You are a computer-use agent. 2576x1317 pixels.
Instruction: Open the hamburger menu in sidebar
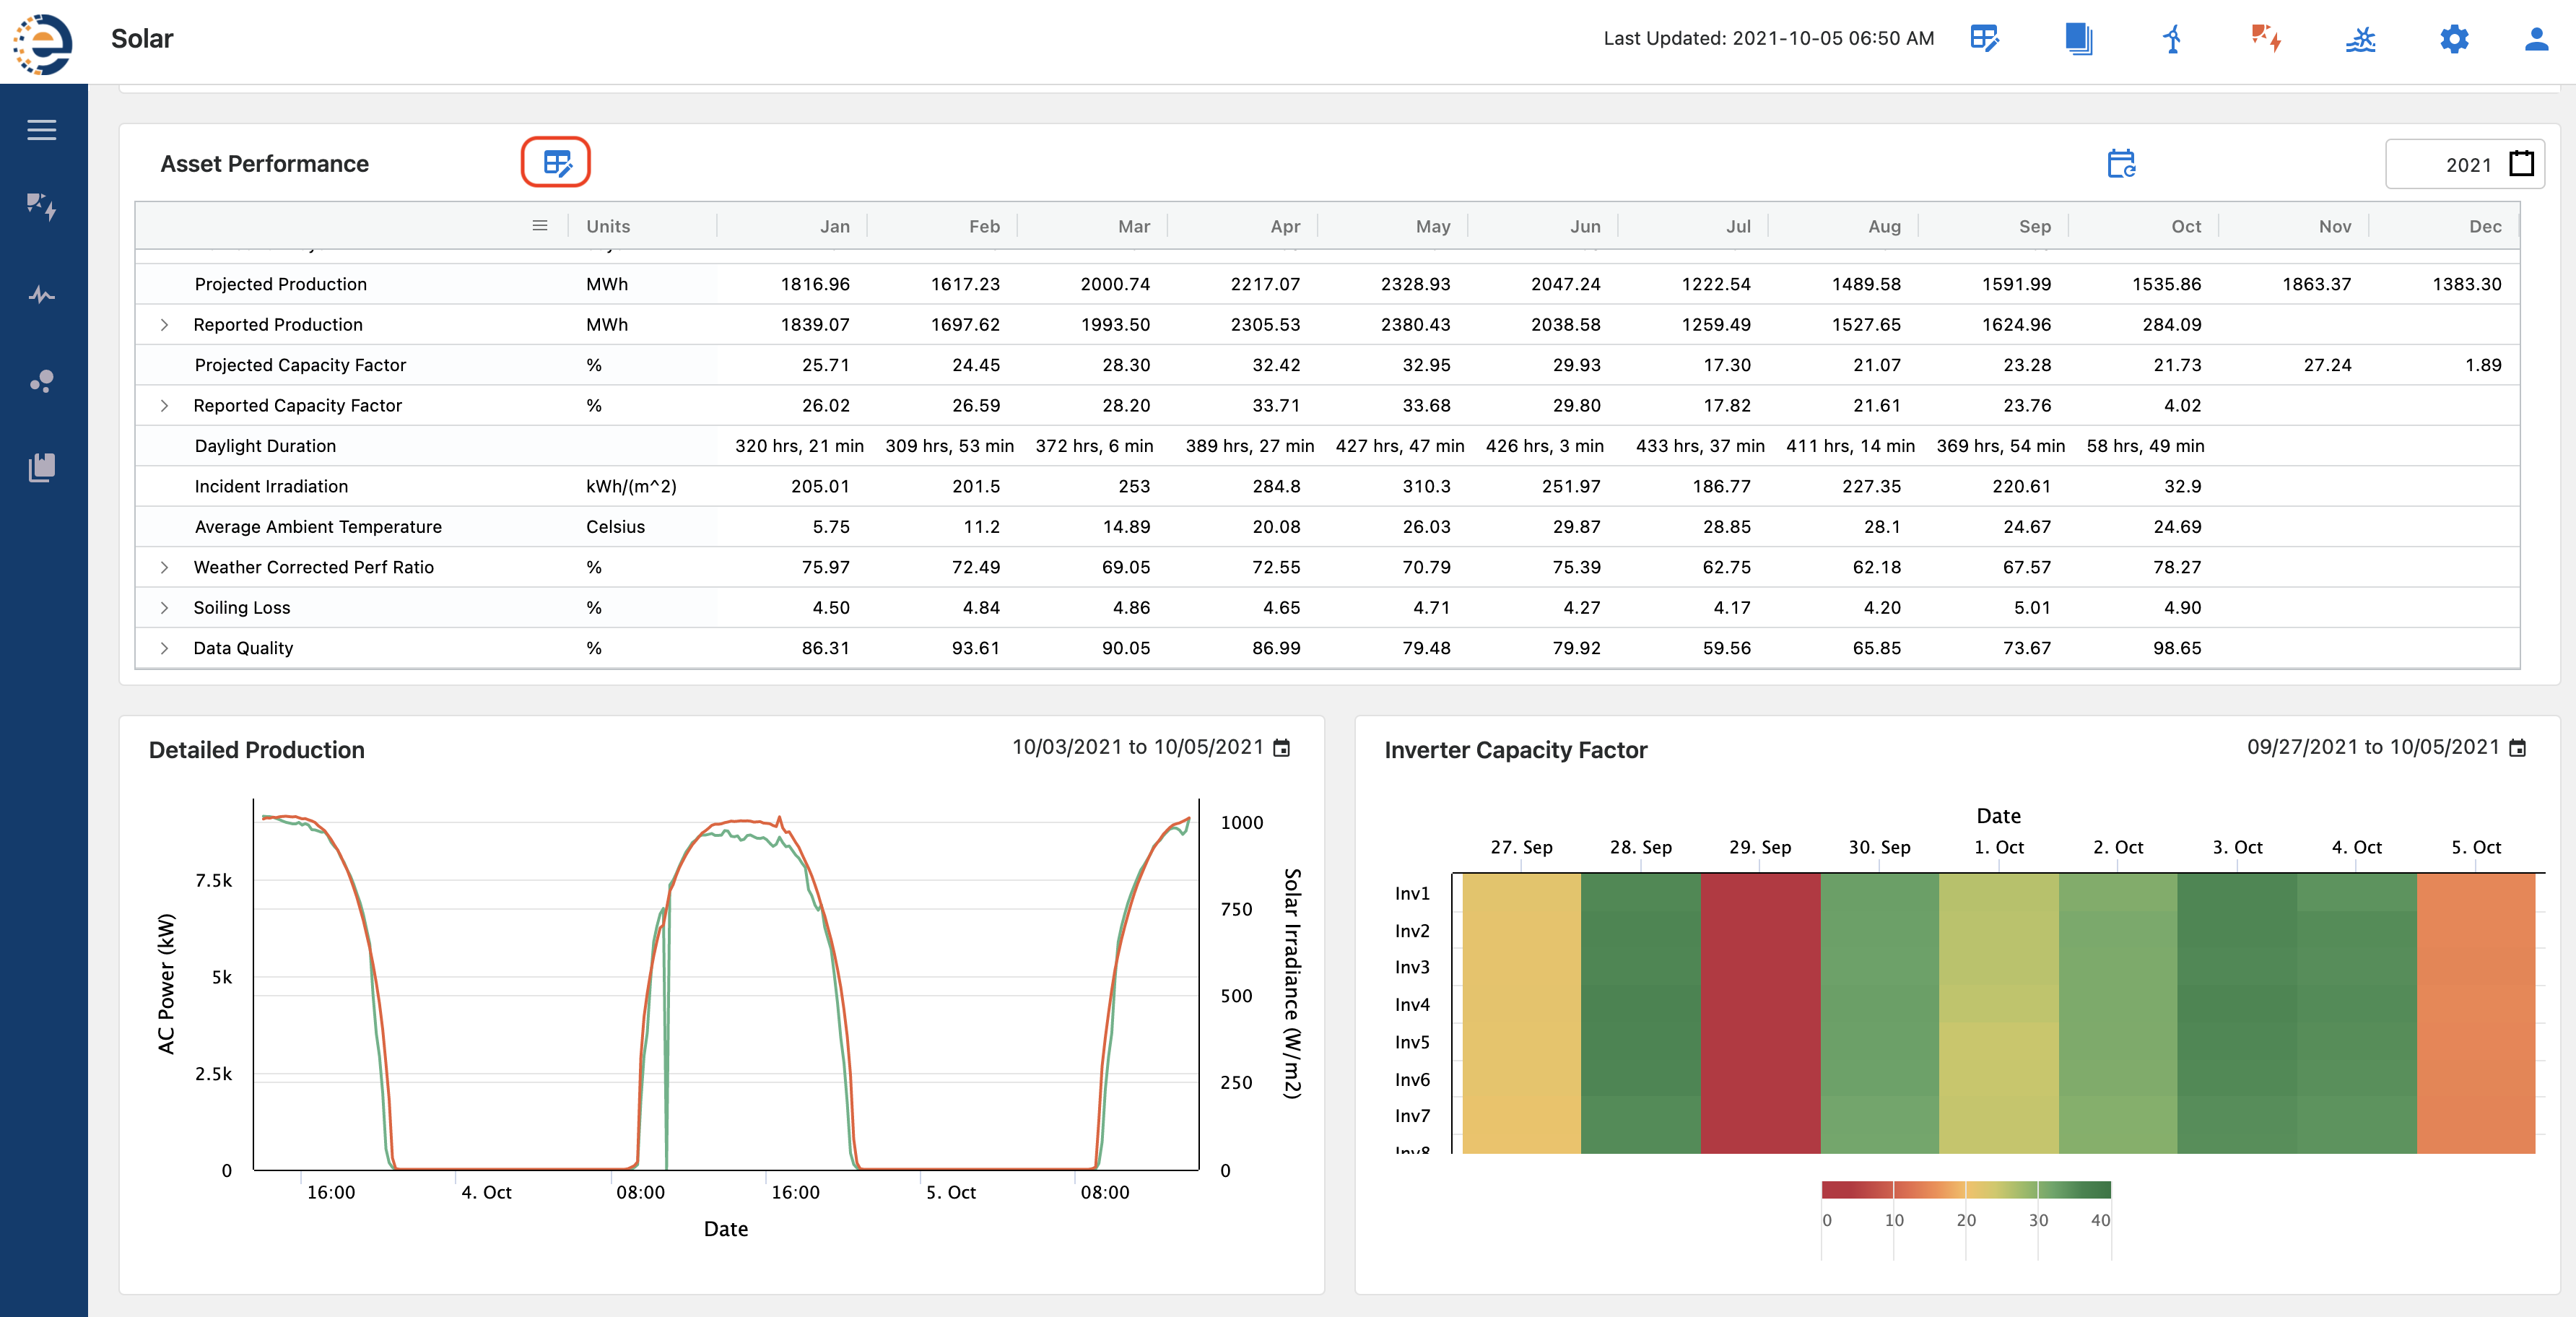click(x=41, y=130)
